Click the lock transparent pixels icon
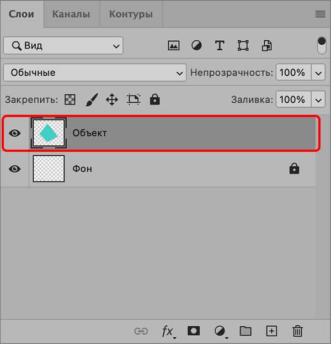The height and width of the screenshot is (344, 331). pos(70,100)
